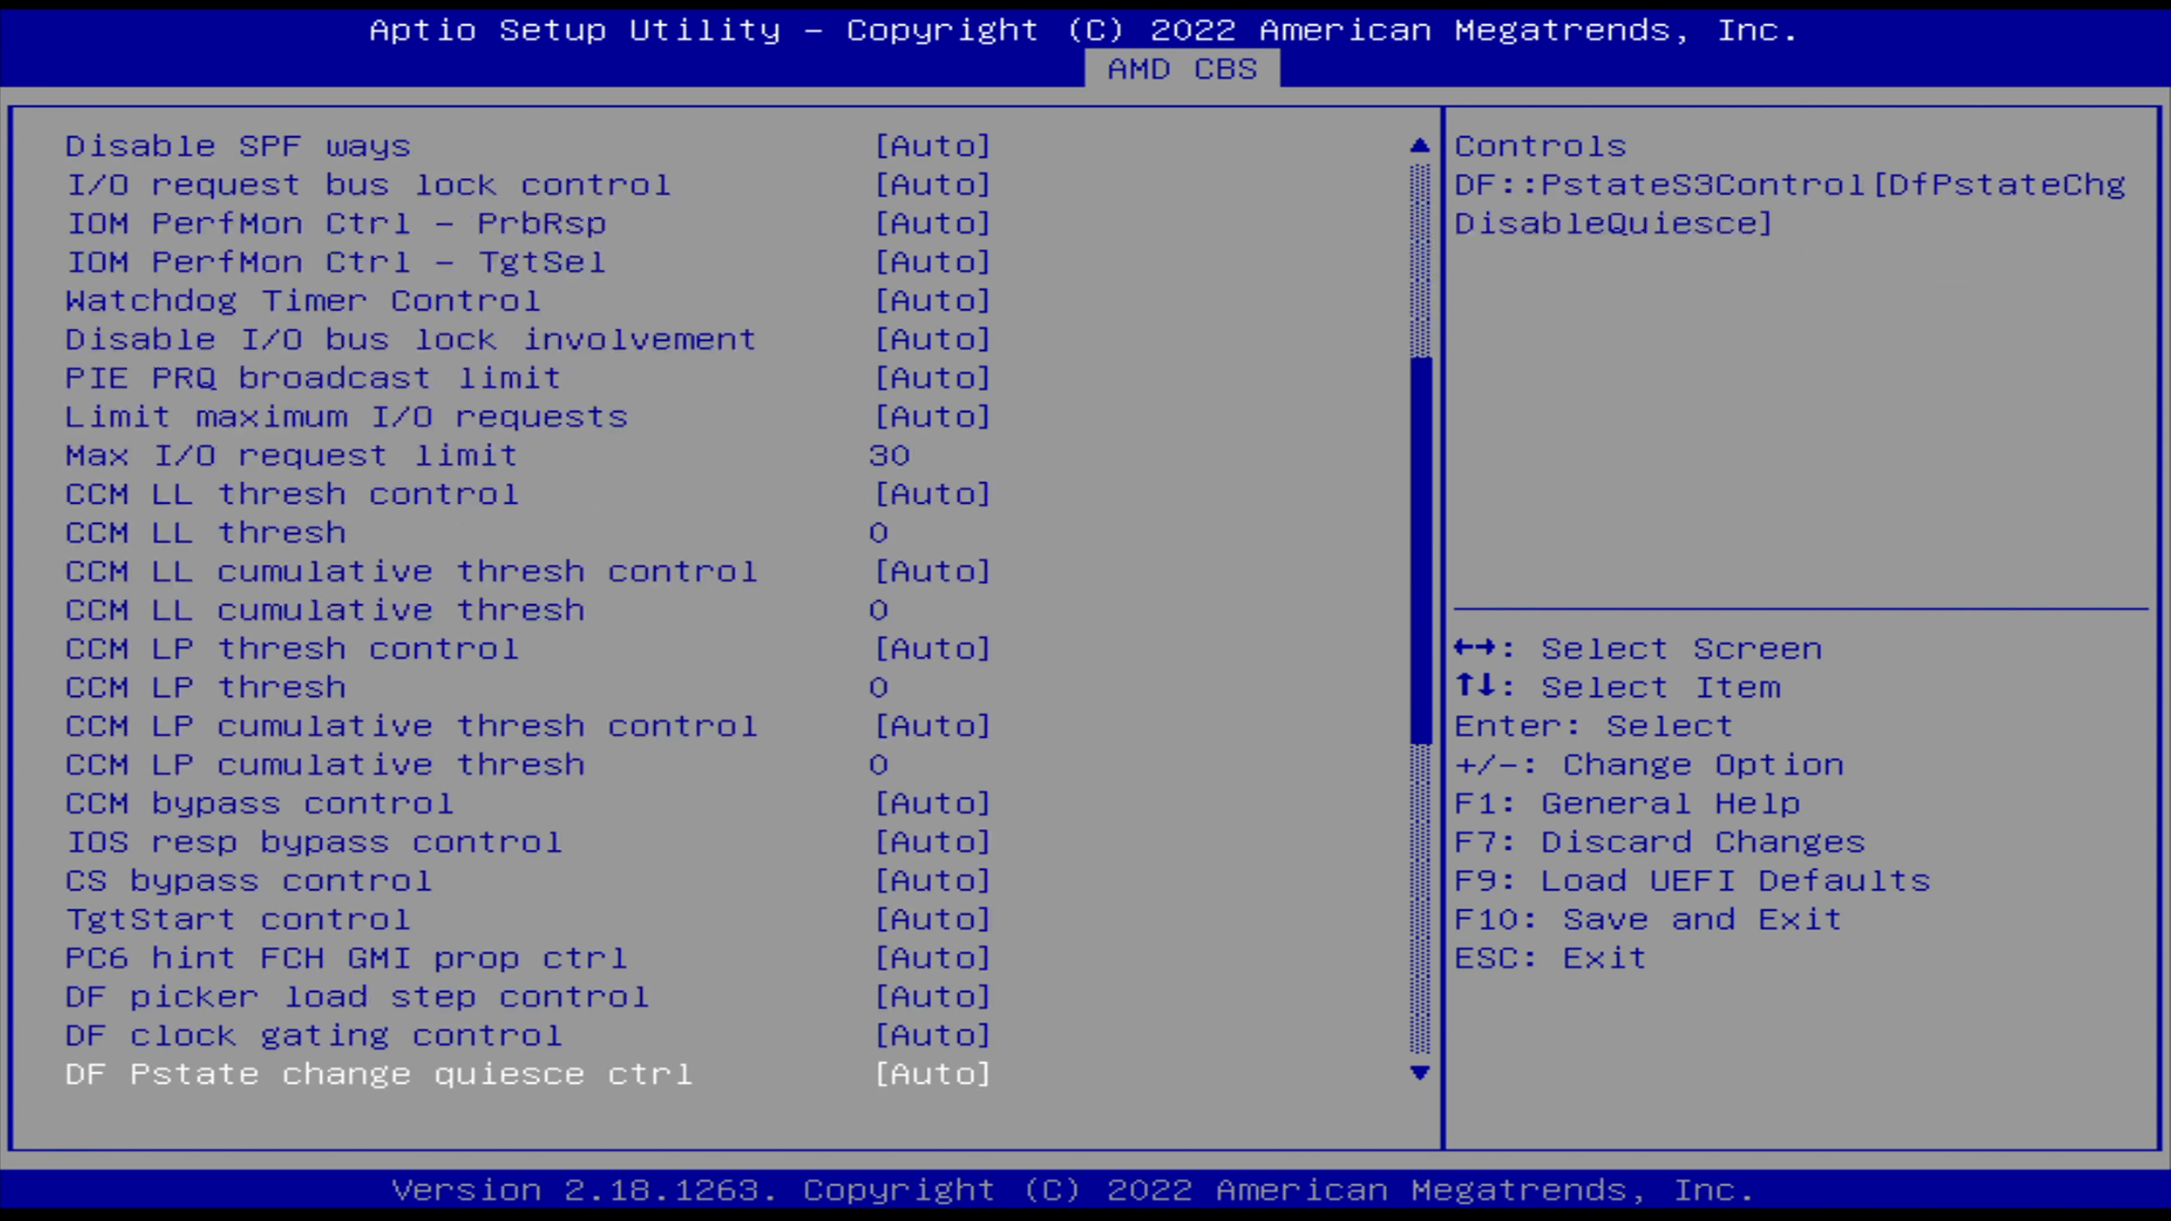Image resolution: width=2171 pixels, height=1221 pixels.
Task: Open the CS bypass control option
Action: (933, 881)
